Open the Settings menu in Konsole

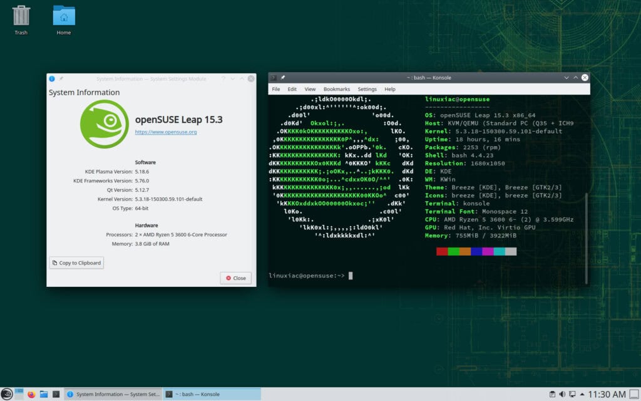(367, 89)
